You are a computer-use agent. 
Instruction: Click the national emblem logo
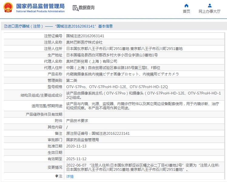click(8, 7)
